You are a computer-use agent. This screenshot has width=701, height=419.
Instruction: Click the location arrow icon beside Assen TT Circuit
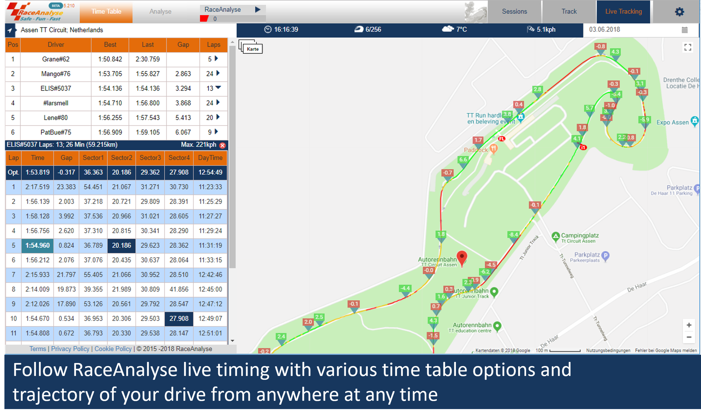click(x=10, y=30)
